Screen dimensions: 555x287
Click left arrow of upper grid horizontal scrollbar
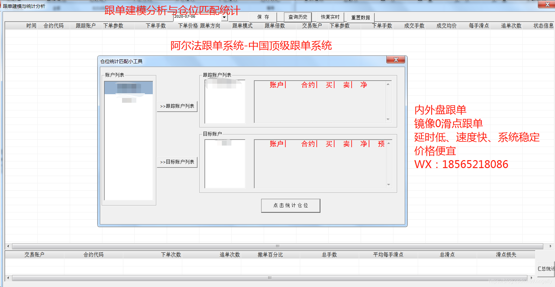pyautogui.click(x=8, y=246)
